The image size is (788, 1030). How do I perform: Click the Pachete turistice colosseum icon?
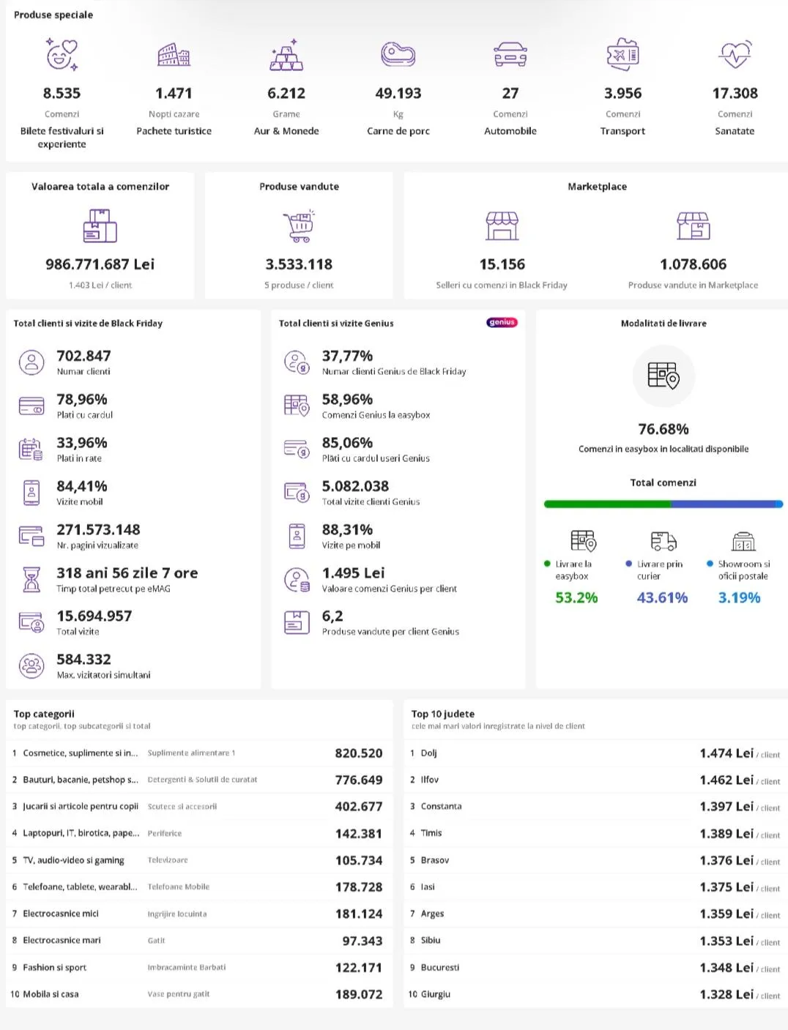point(174,55)
